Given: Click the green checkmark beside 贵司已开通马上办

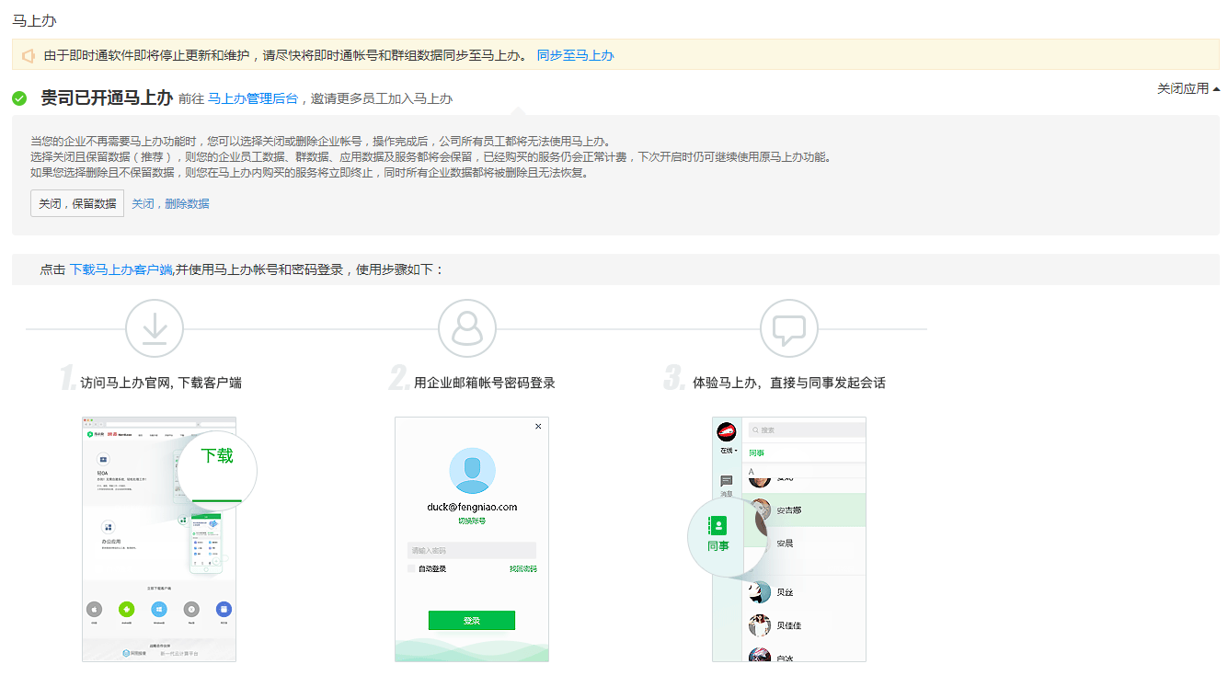Looking at the screenshot, I should (19, 98).
